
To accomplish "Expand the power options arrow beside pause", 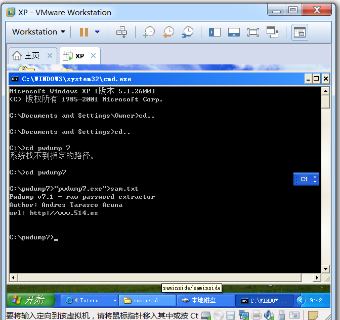I will coord(97,32).
